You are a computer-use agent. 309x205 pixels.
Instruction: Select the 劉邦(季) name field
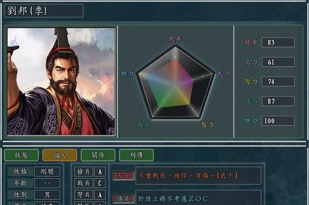(44, 11)
